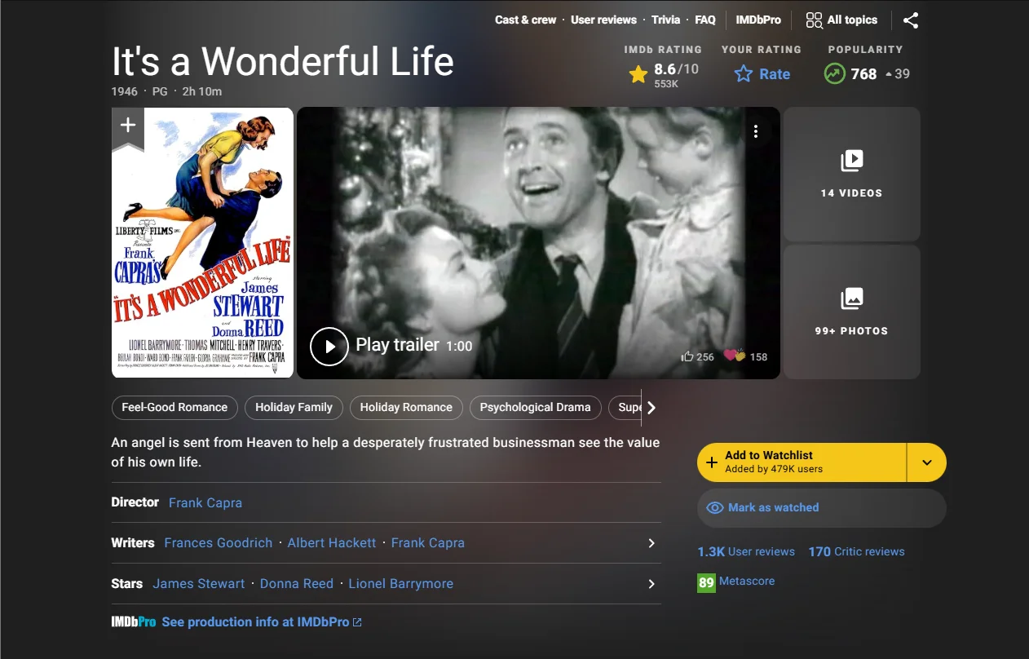View the 170 Critic reviews

tap(856, 551)
